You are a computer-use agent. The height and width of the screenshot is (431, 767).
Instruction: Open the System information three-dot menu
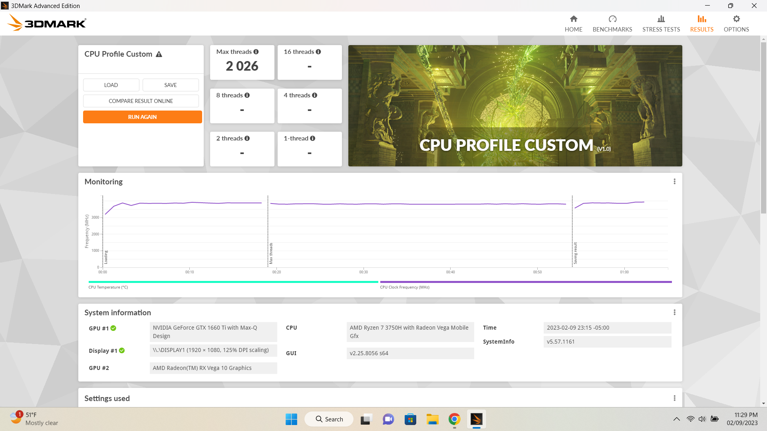[675, 312]
